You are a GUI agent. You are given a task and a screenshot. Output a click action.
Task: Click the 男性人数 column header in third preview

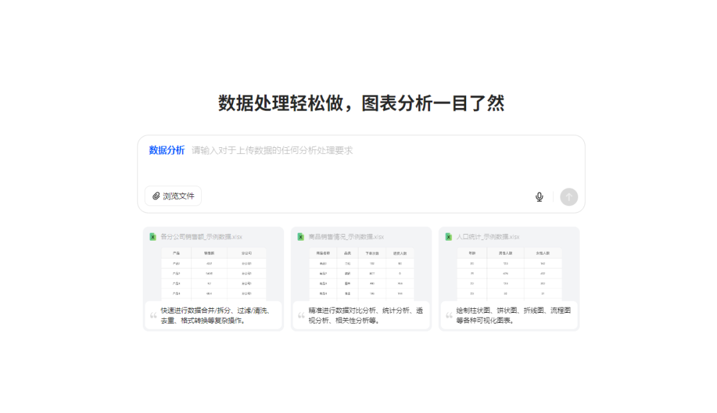coord(505,253)
